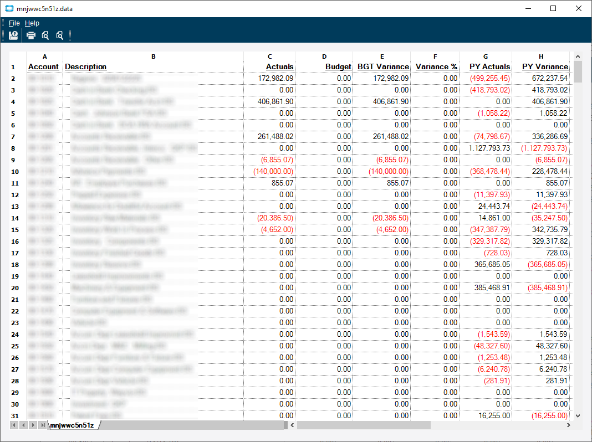Click the printer icon in the toolbar
The width and height of the screenshot is (592, 442).
click(x=31, y=35)
